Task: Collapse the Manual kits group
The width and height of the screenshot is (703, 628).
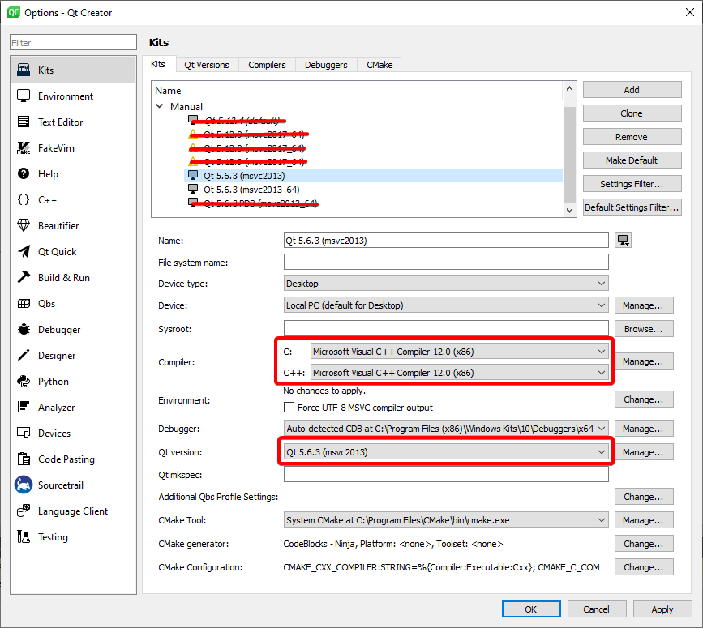Action: (x=160, y=105)
